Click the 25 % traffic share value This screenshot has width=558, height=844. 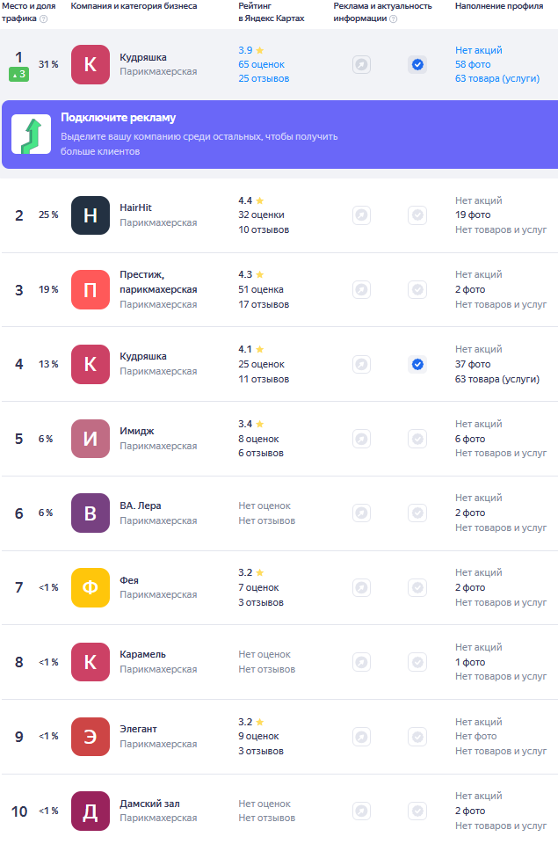point(48,215)
